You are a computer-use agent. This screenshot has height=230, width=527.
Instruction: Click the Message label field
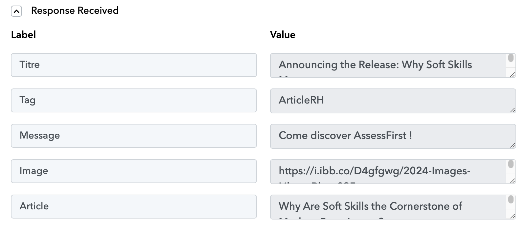click(x=134, y=136)
